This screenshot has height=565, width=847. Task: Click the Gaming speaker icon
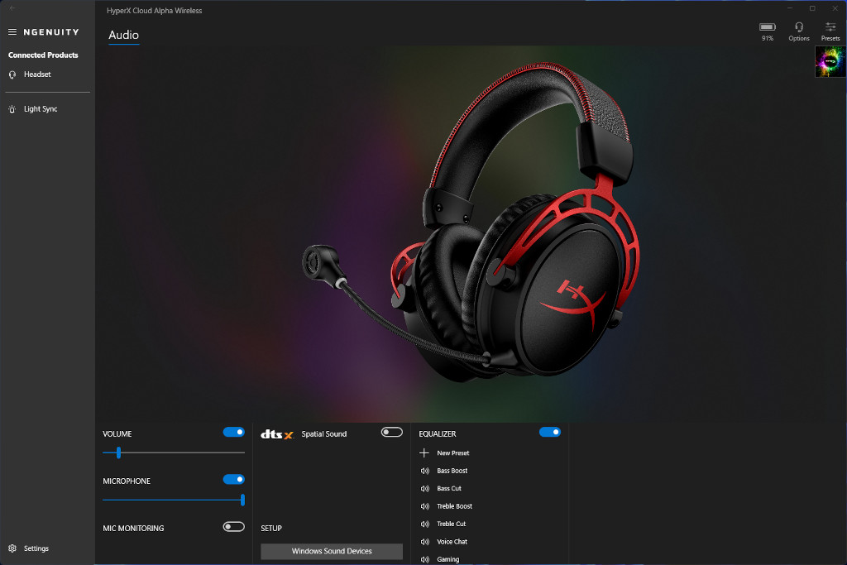coord(425,559)
